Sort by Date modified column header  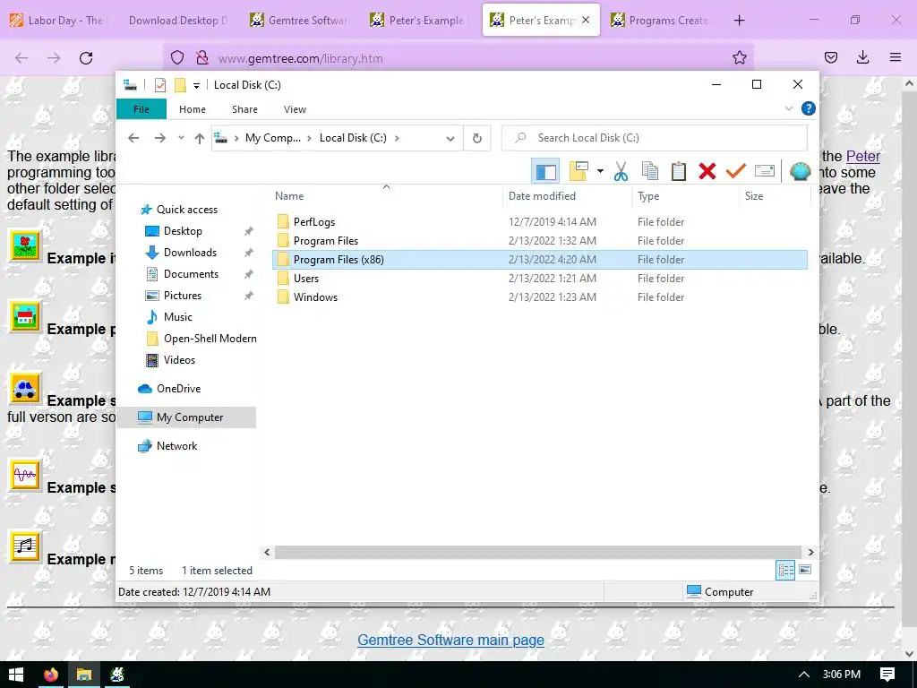567,196
